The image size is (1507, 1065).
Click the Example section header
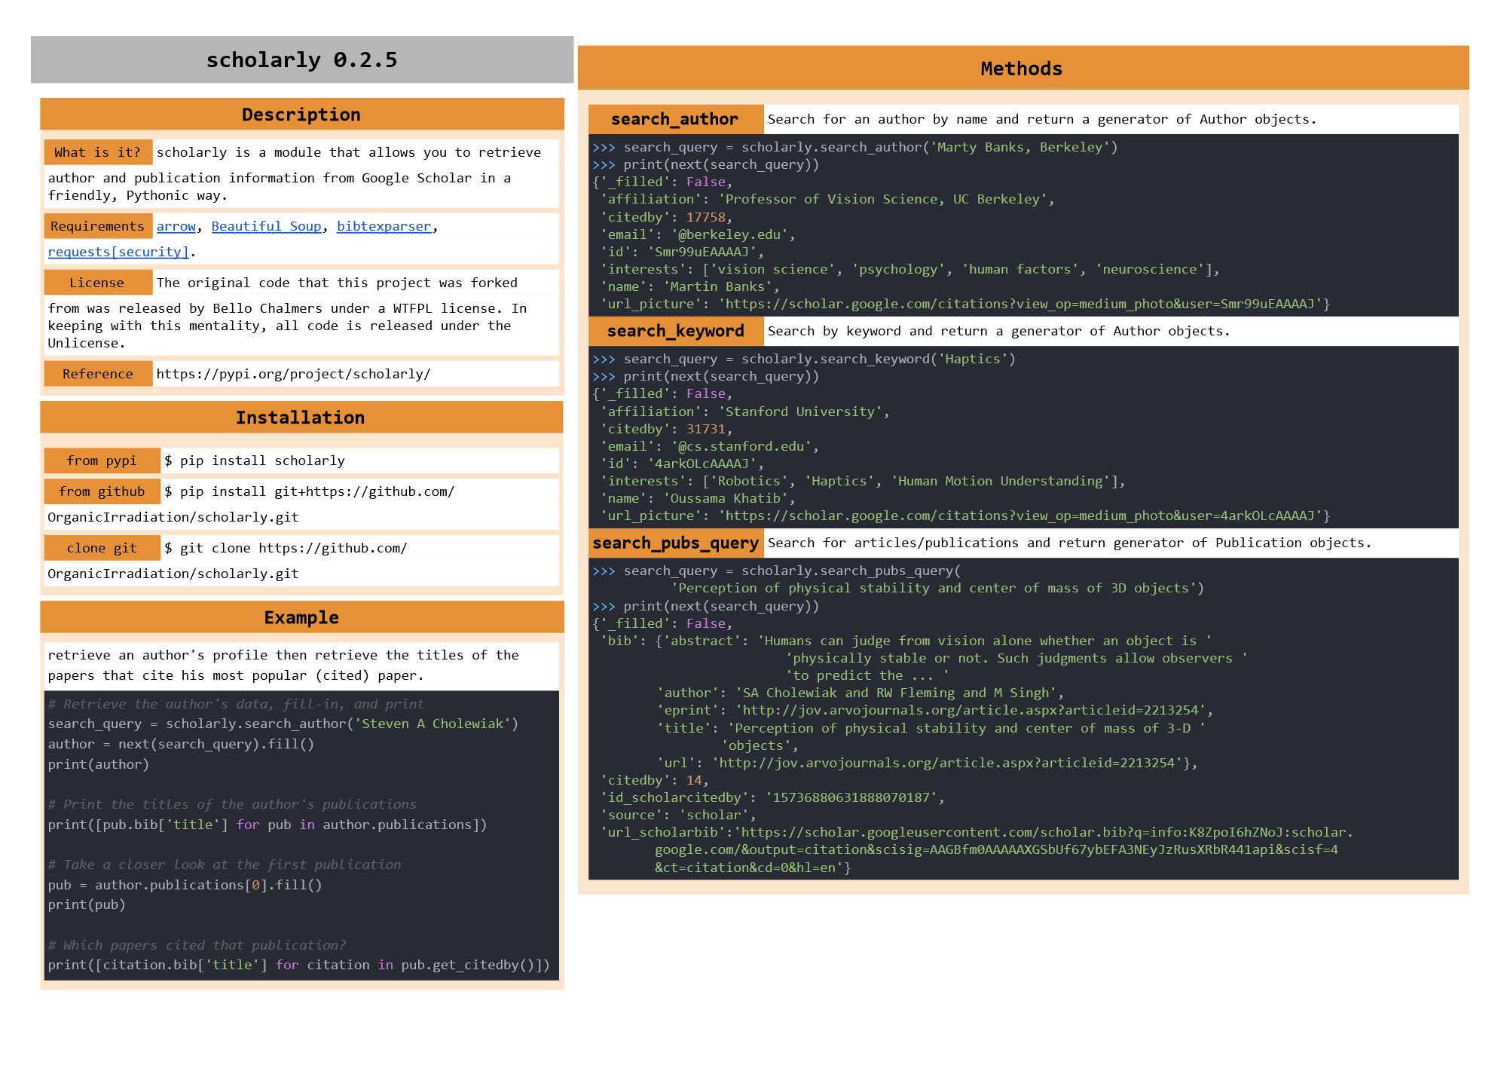click(301, 617)
